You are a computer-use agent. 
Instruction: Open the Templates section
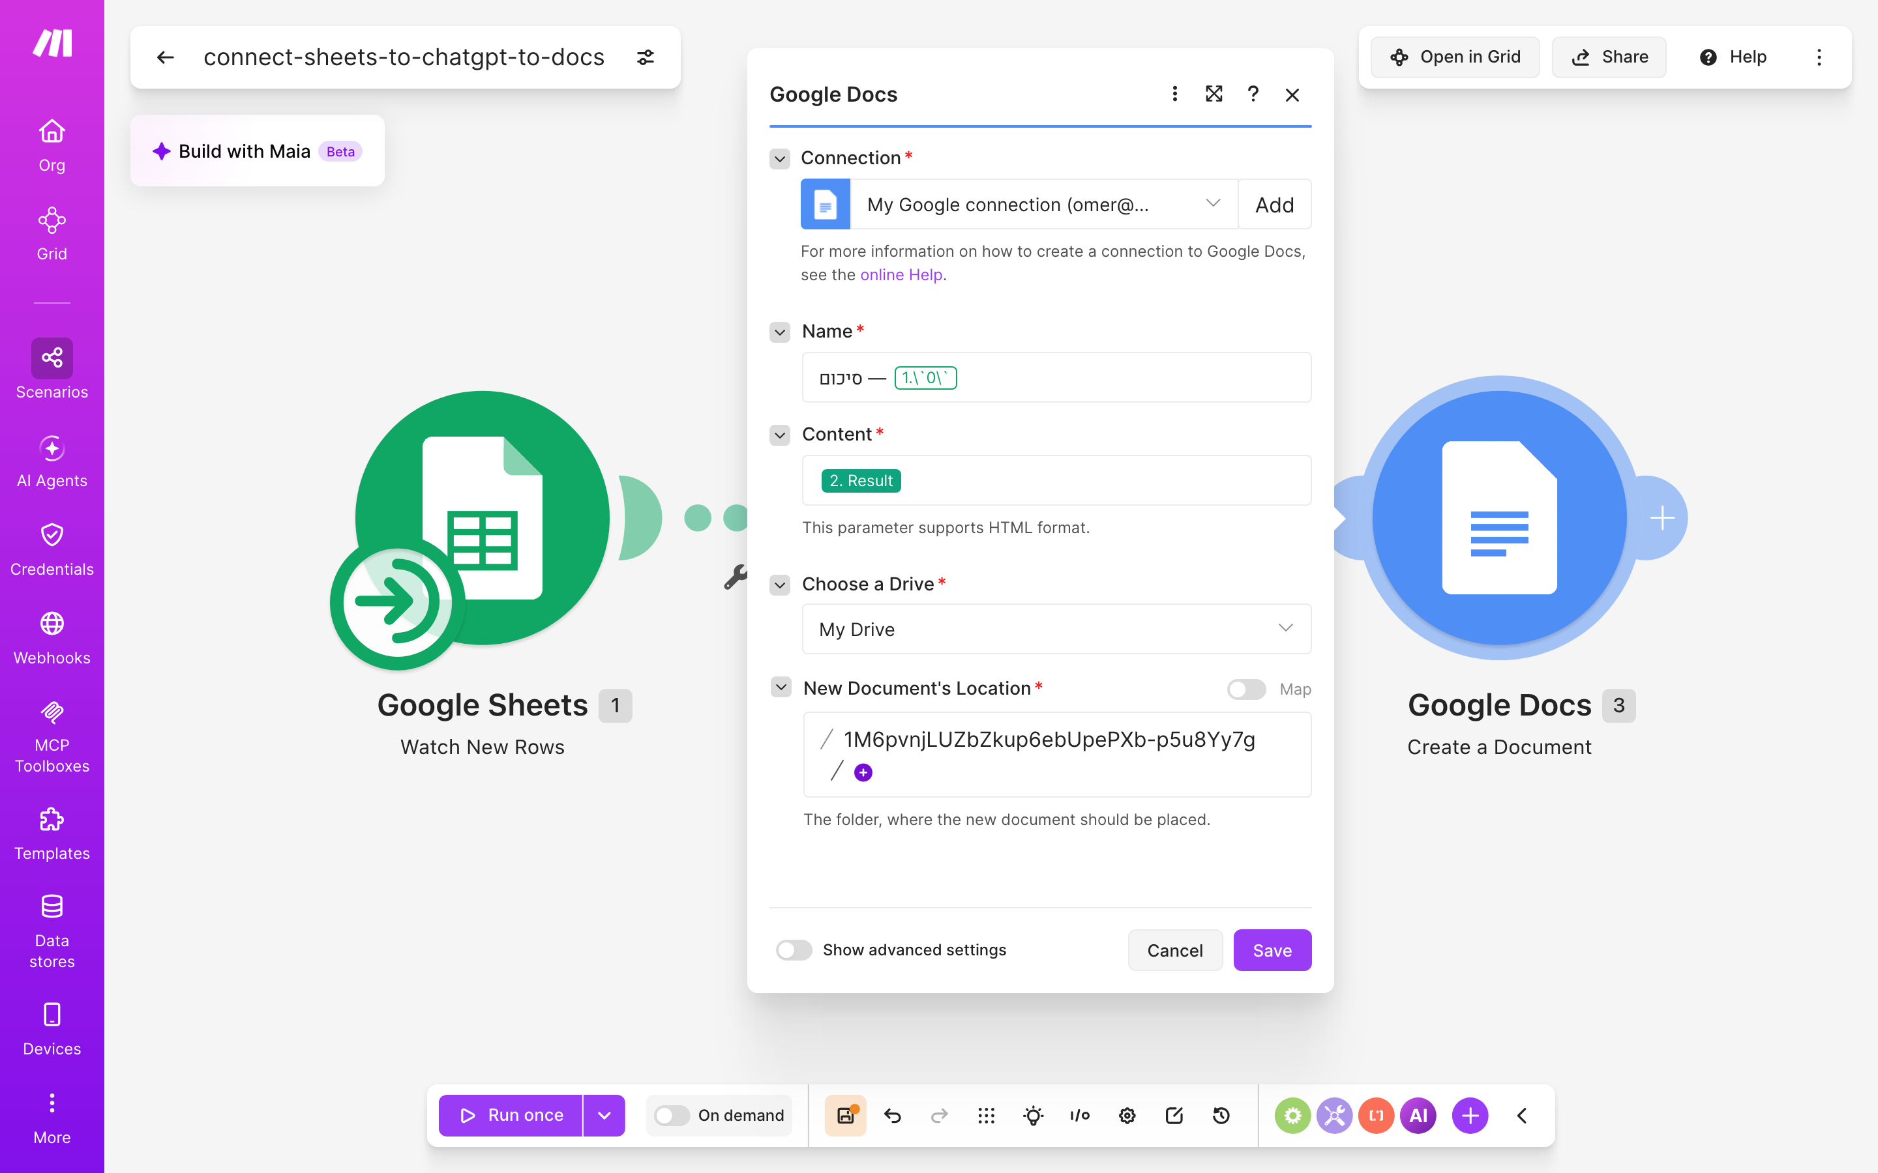[52, 833]
